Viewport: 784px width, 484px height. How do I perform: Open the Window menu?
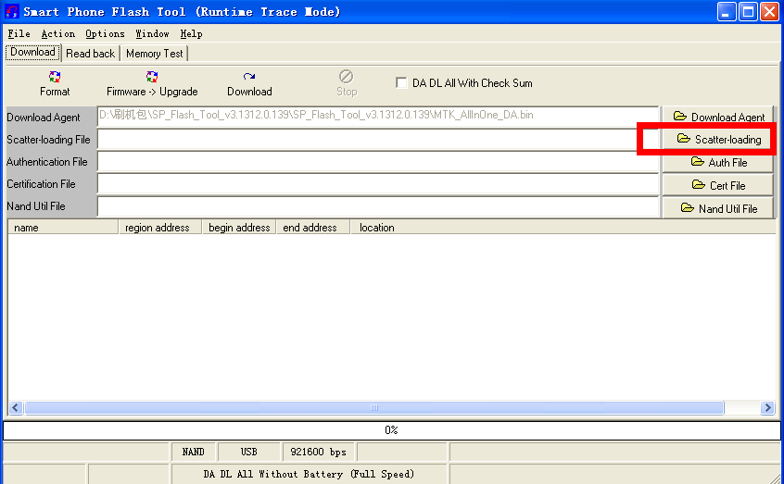(152, 34)
